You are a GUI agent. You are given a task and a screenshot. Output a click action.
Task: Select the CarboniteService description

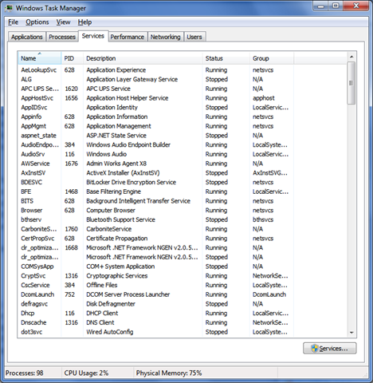(x=109, y=229)
